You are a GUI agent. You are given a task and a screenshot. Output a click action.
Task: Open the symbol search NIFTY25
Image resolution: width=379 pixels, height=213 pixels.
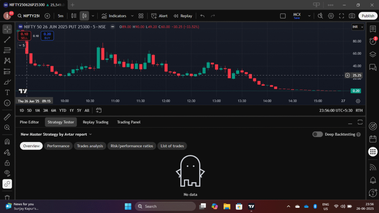(28, 16)
